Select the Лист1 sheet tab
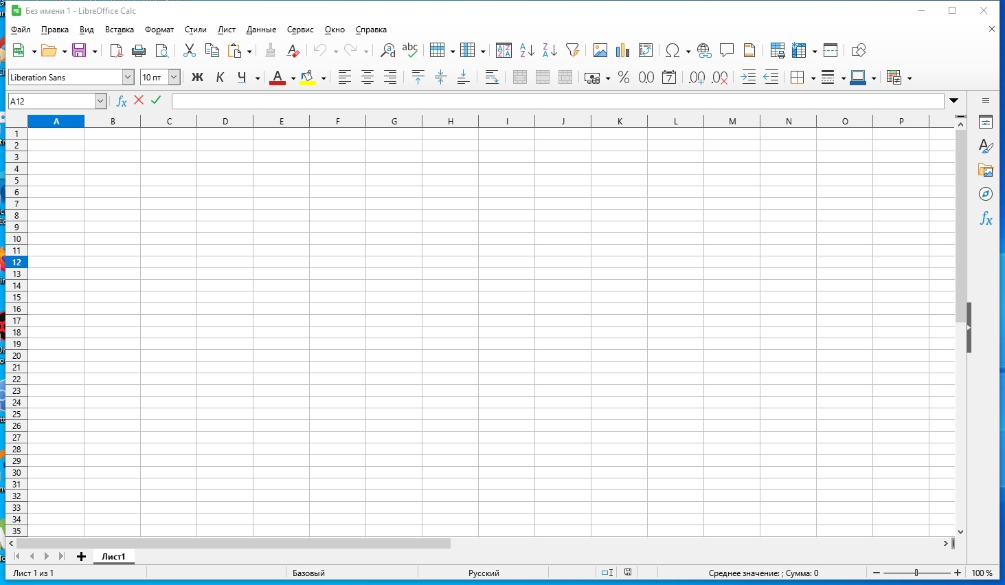The width and height of the screenshot is (1005, 585). [113, 557]
